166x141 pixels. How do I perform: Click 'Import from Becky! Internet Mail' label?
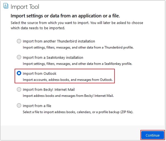49,90
